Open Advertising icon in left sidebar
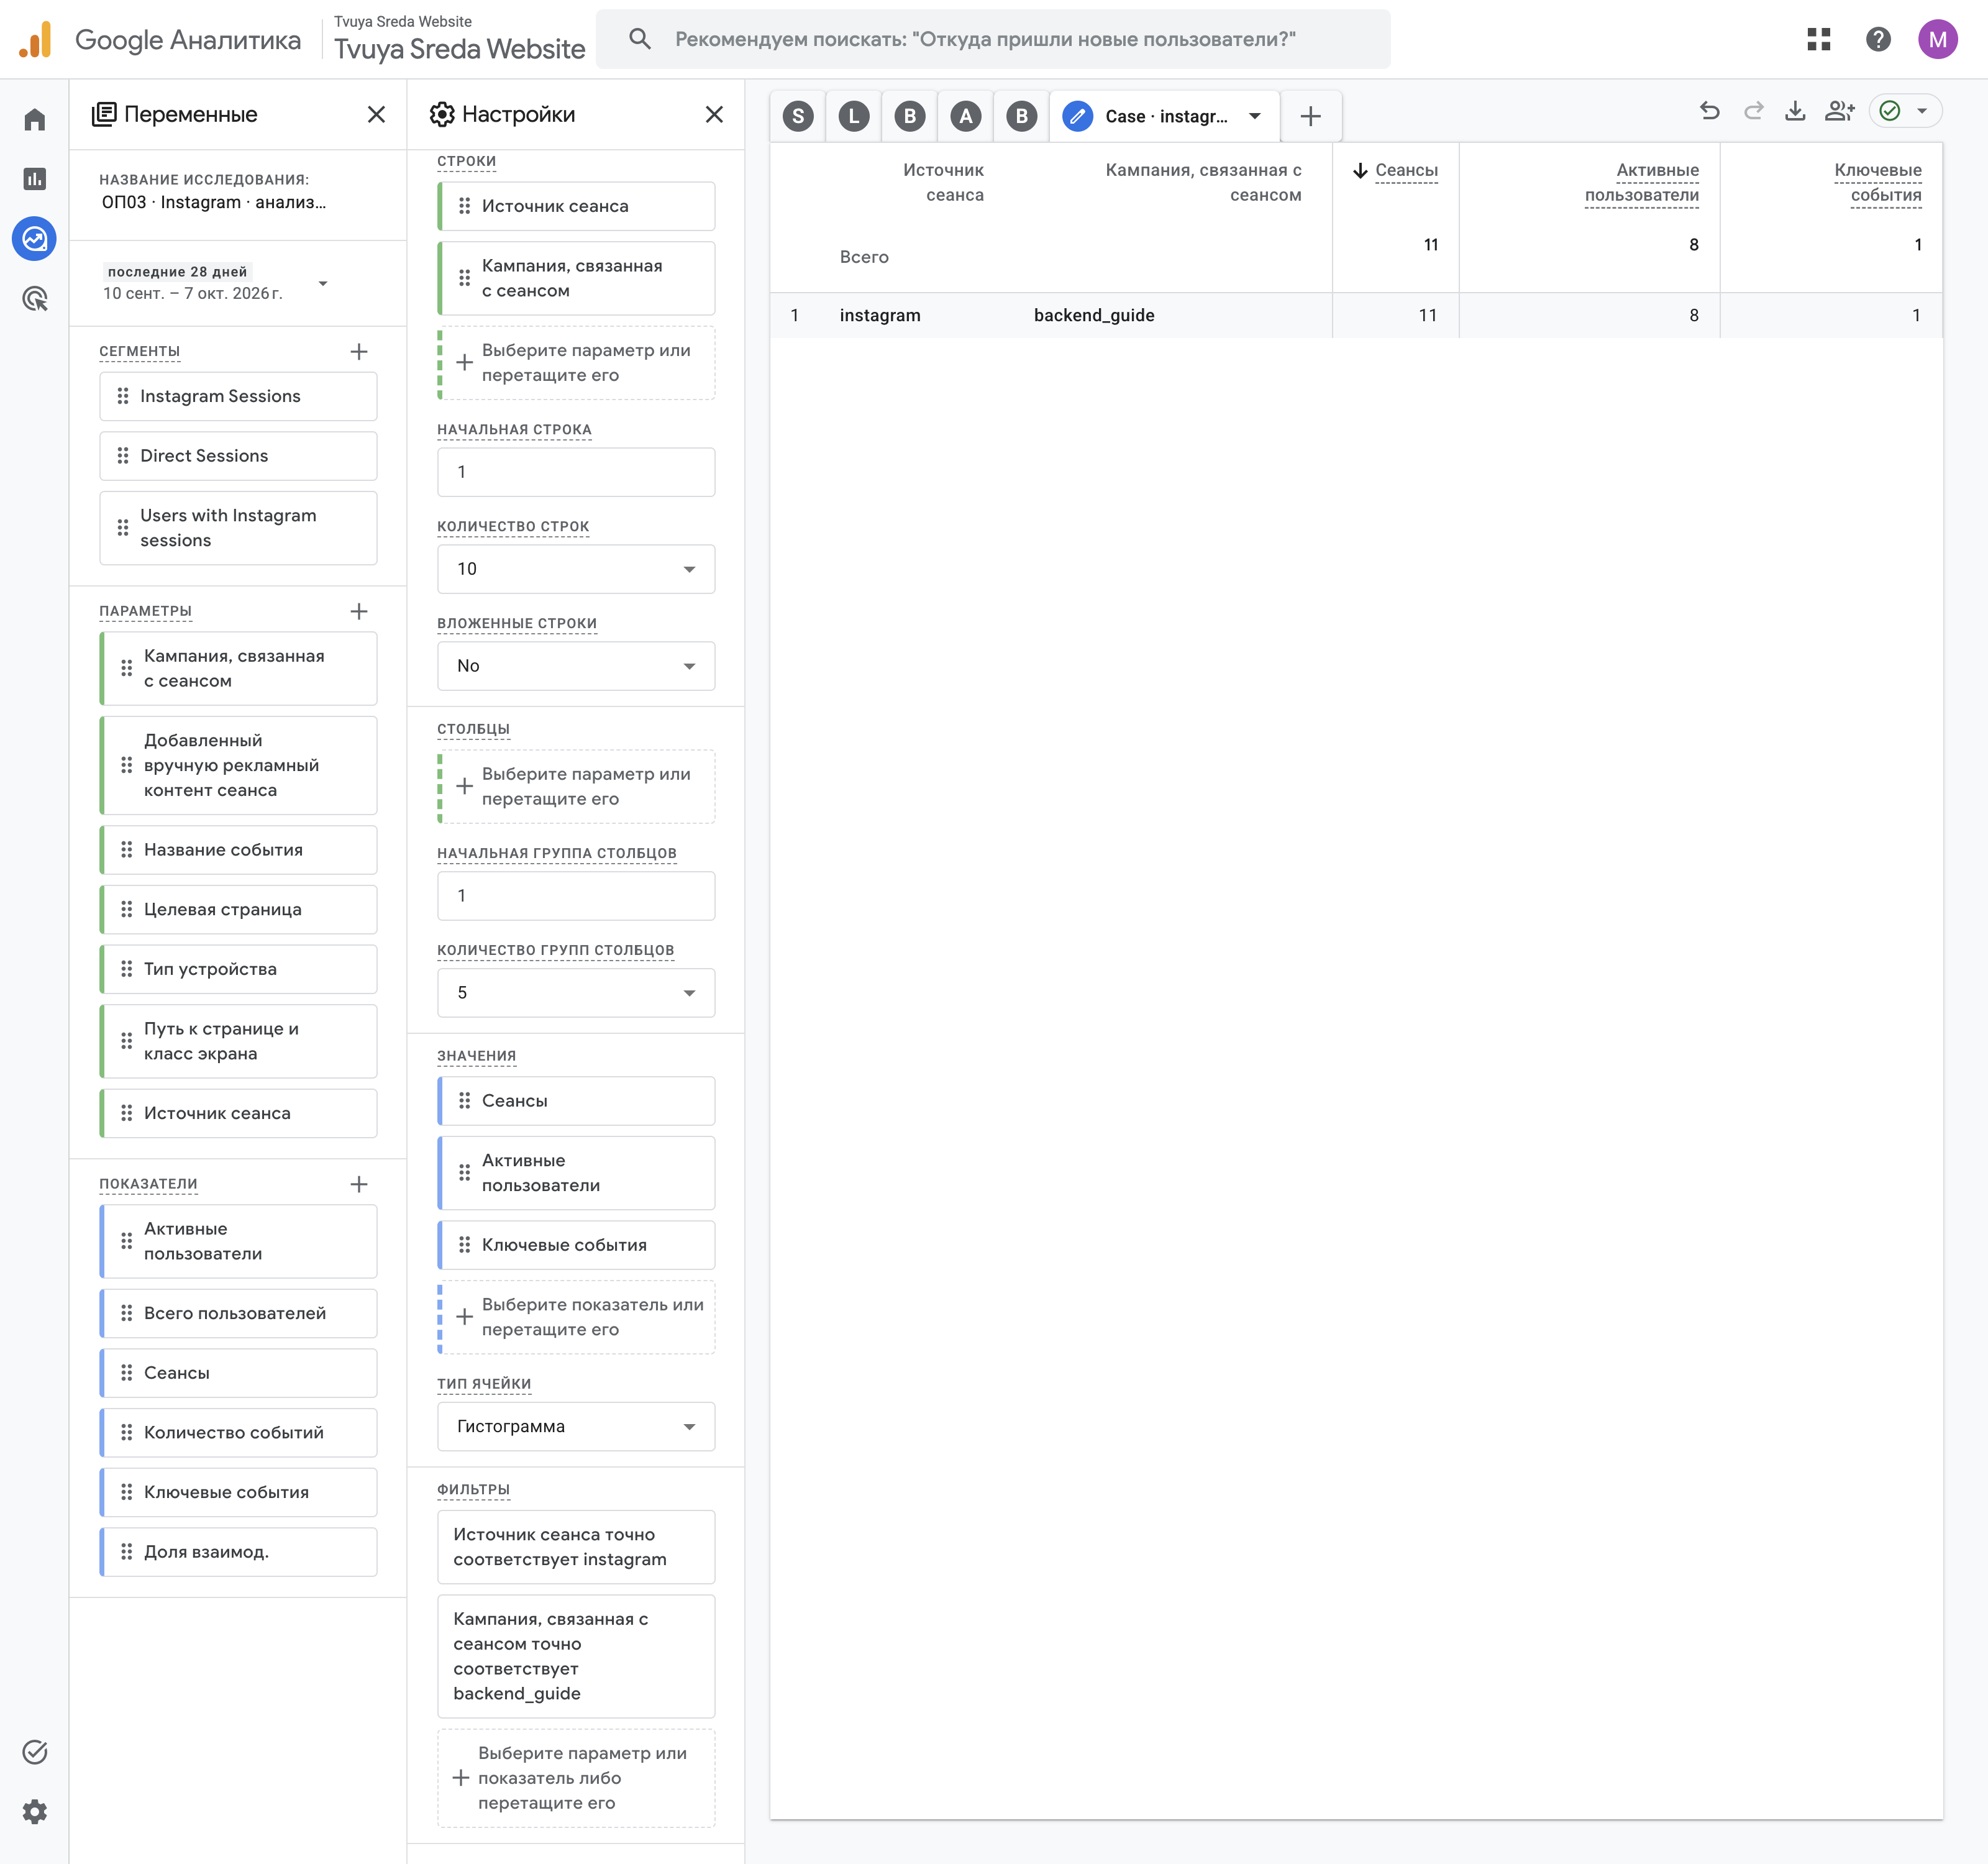 click(35, 298)
